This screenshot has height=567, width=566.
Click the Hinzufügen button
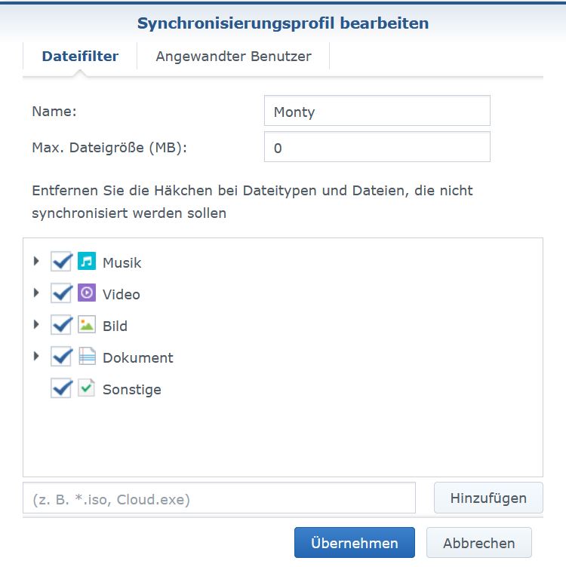pos(488,498)
